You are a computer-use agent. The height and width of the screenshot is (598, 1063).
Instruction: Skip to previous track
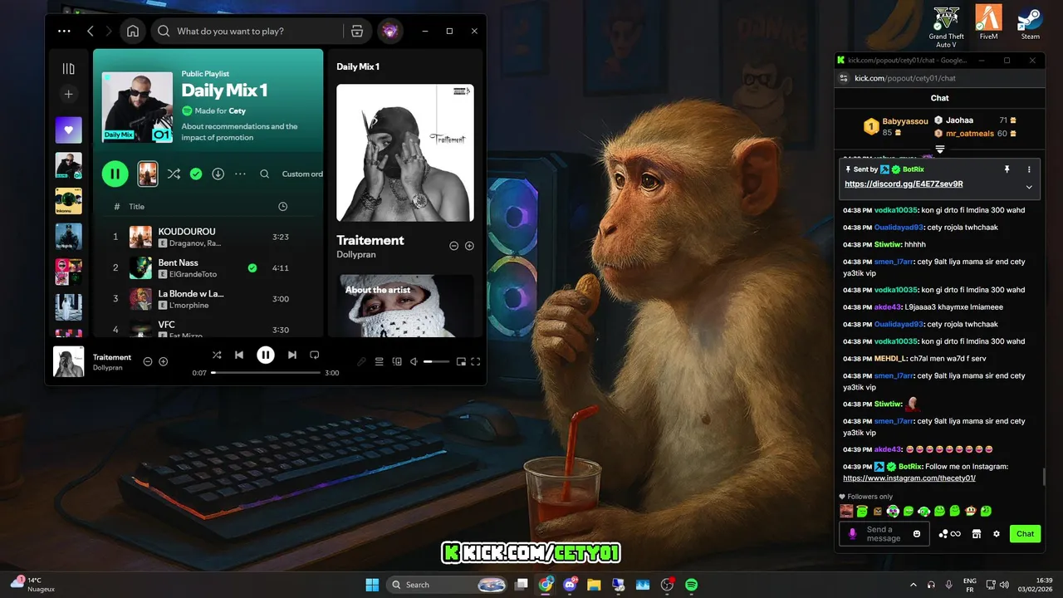[x=239, y=355]
